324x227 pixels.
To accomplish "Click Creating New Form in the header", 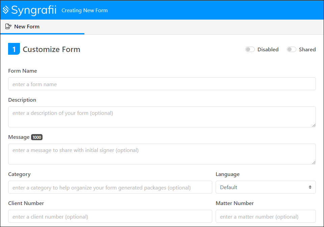I will click(84, 10).
